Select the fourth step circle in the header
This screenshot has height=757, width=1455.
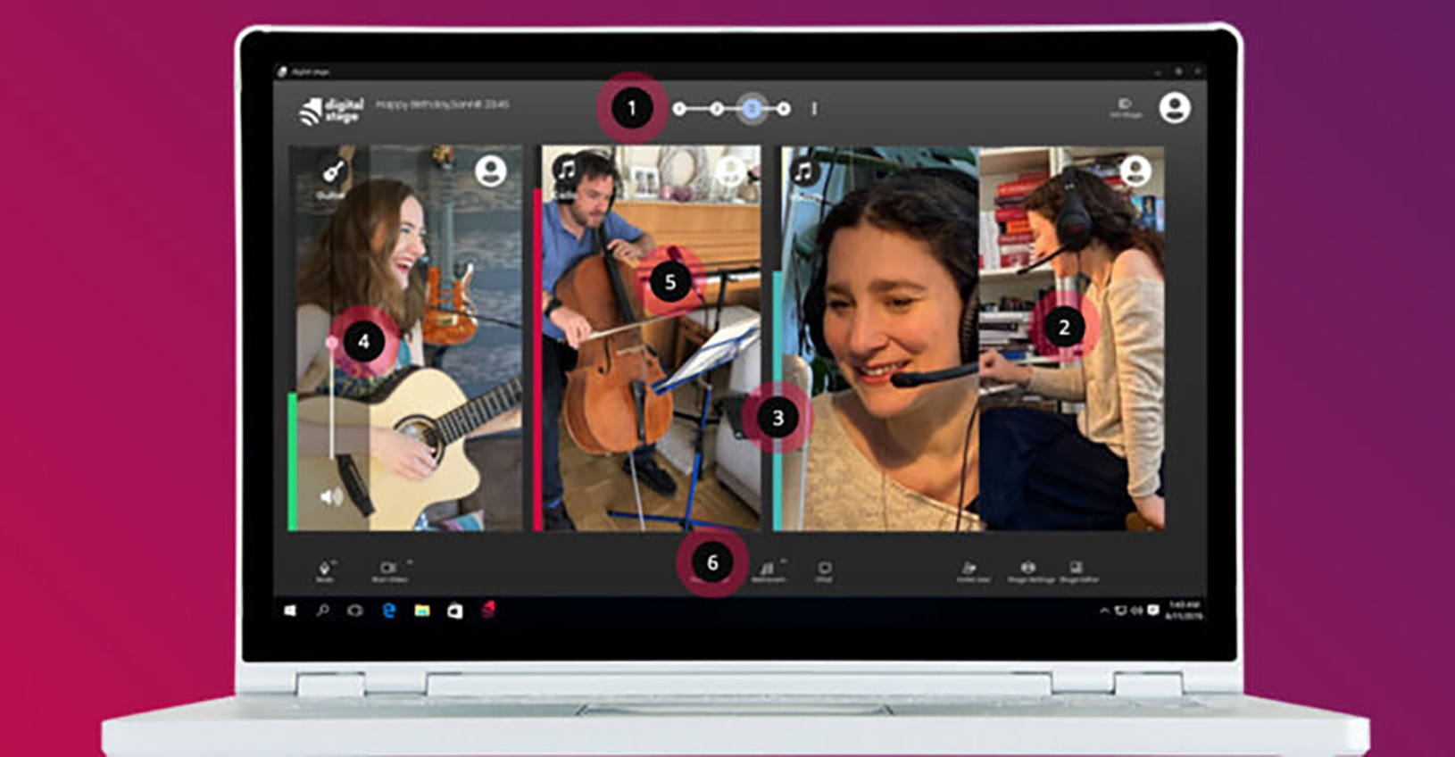click(x=783, y=109)
